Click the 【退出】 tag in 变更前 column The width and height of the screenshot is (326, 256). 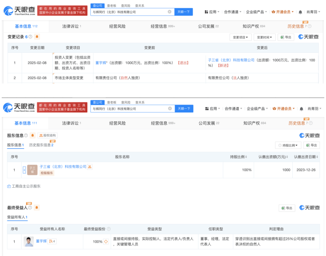coord(183,63)
